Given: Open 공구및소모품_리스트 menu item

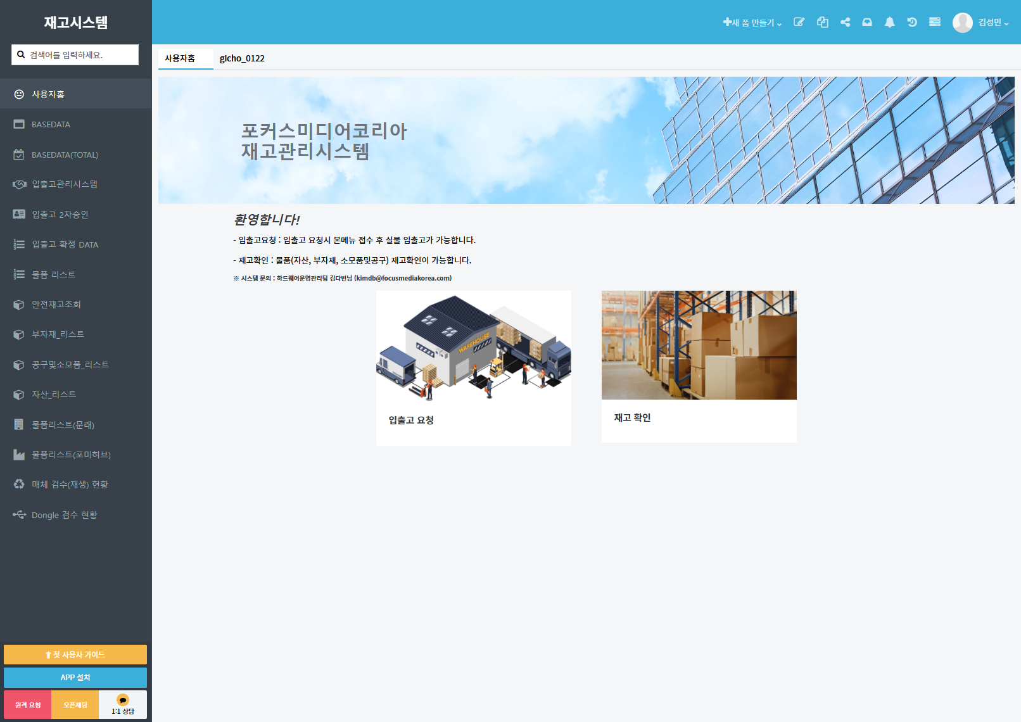Looking at the screenshot, I should pyautogui.click(x=76, y=365).
